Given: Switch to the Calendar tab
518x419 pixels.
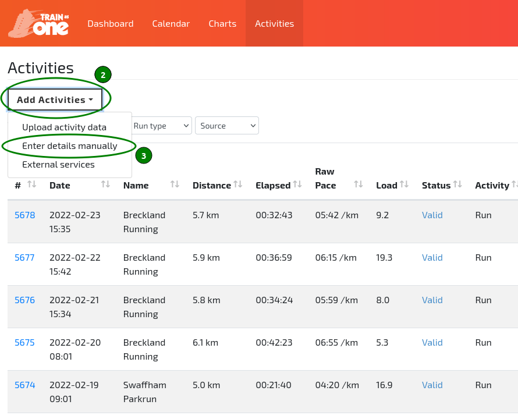Looking at the screenshot, I should click(171, 23).
